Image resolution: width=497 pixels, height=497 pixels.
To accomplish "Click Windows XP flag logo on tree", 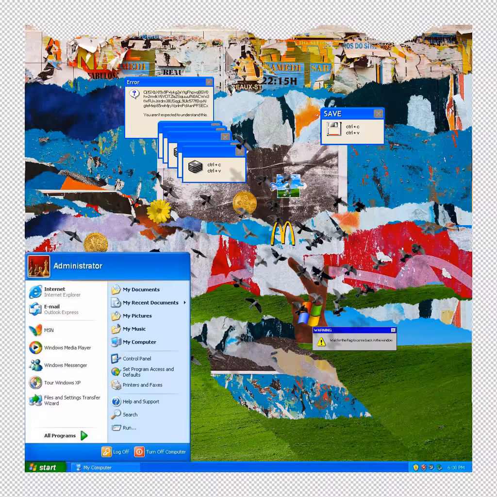I will point(309,314).
